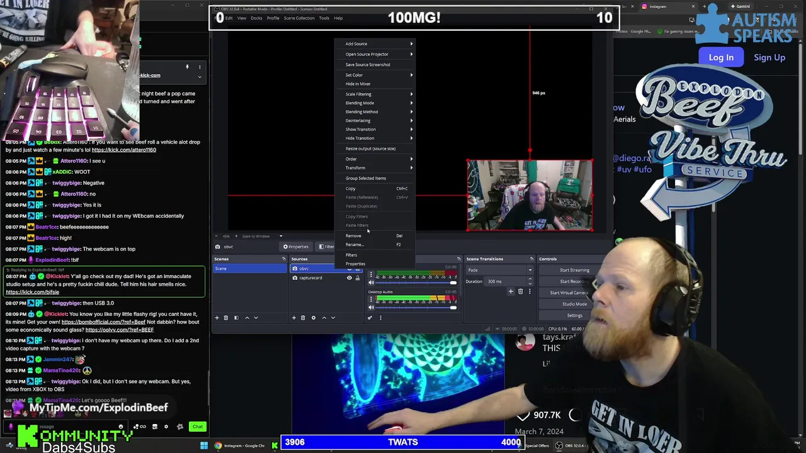Open OBS taskbar item
This screenshot has width=806, height=453.
point(570,446)
